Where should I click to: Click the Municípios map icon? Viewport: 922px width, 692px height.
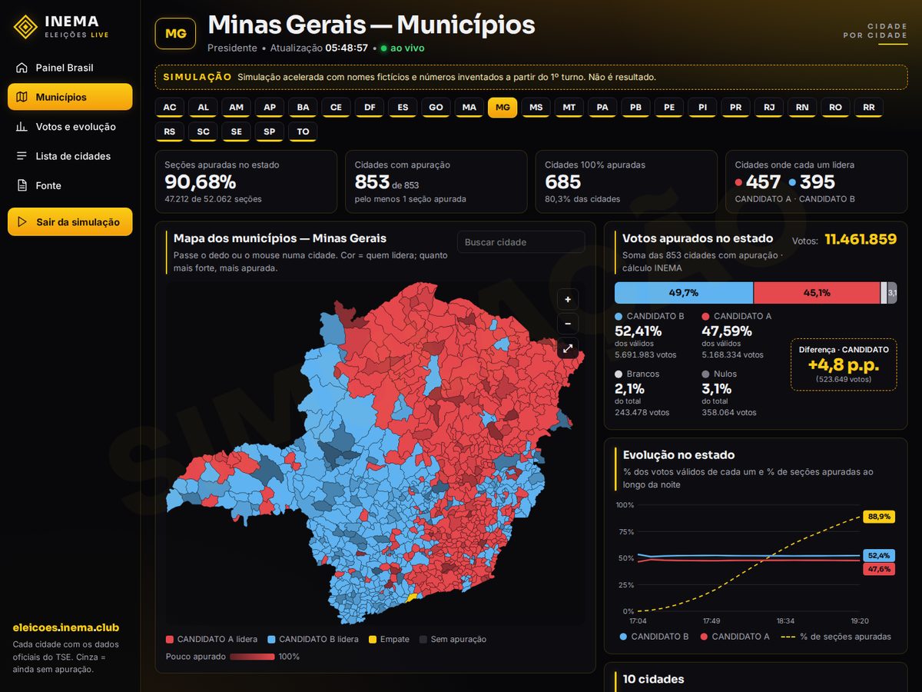click(x=22, y=97)
